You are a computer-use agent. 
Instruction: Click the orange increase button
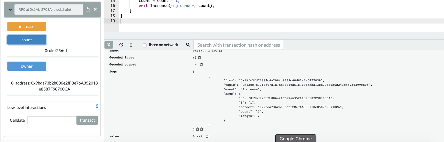(27, 27)
